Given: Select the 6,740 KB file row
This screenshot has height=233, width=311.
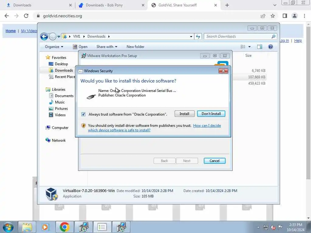Looking at the screenshot, I should tap(258, 70).
